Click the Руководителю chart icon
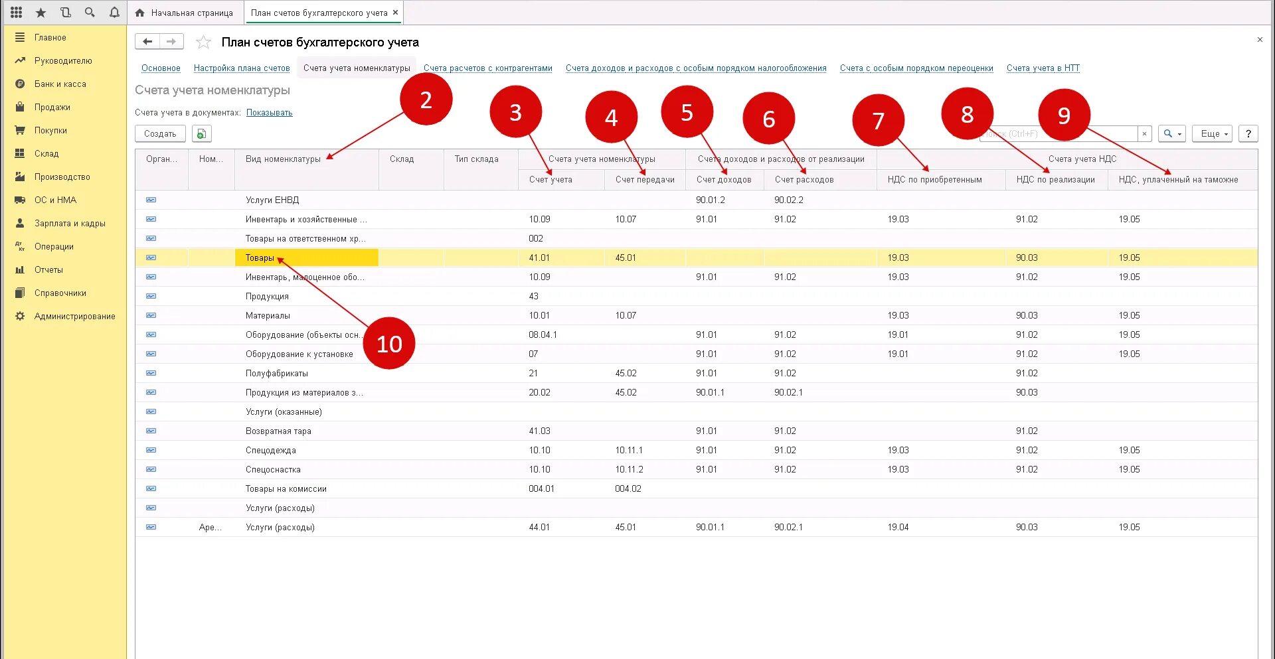Screen dimensions: 1275x659 click(x=20, y=60)
